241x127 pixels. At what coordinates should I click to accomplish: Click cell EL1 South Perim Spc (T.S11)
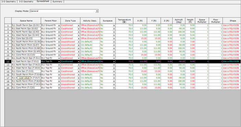pos(26,58)
